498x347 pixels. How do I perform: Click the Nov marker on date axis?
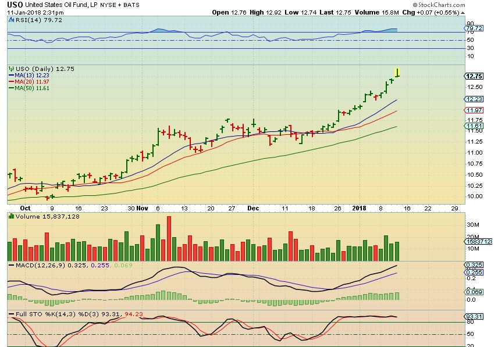[x=143, y=209]
